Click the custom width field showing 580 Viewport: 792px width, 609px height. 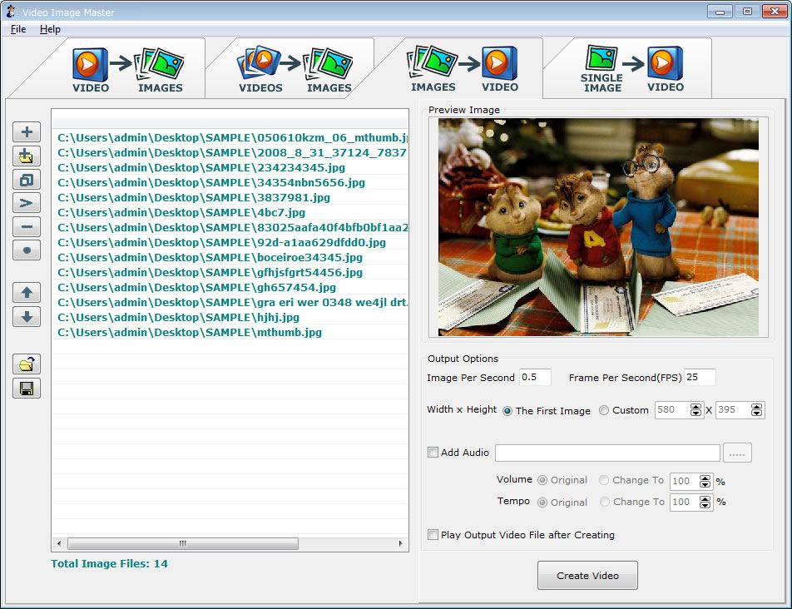[673, 410]
